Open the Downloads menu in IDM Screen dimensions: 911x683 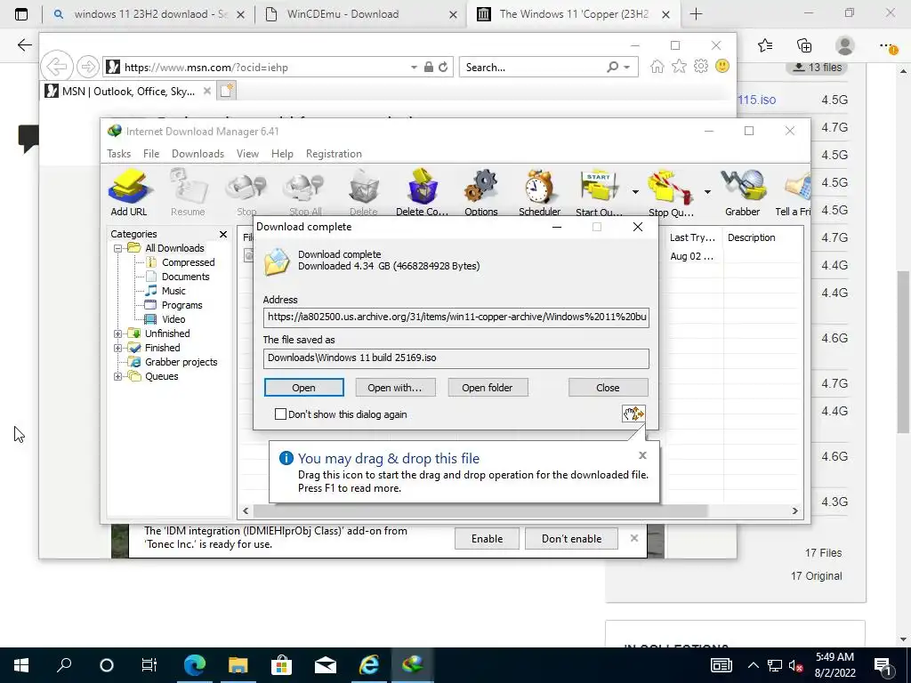click(198, 153)
